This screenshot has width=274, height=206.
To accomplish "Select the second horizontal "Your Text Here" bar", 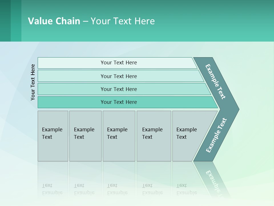I will (119, 76).
